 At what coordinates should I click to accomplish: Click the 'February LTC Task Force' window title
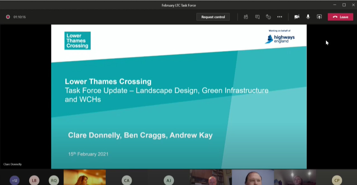[179, 5]
